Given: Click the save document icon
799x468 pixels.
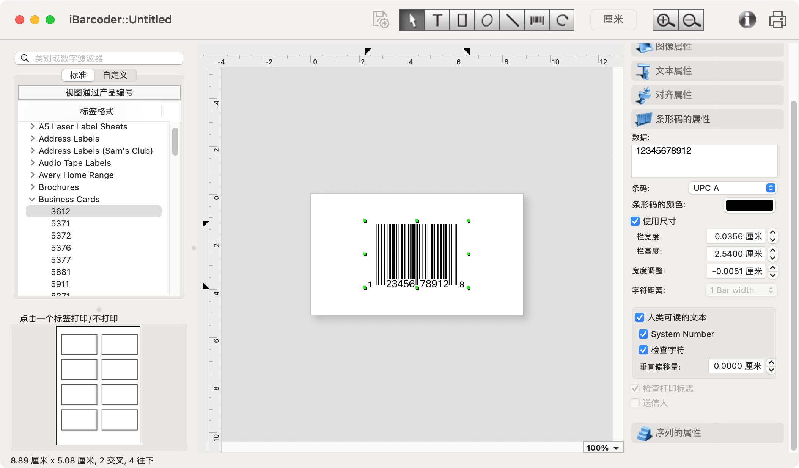Looking at the screenshot, I should pyautogui.click(x=381, y=20).
